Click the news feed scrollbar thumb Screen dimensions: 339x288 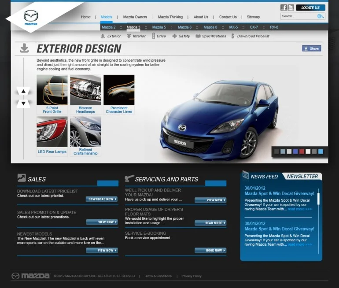(x=318, y=199)
